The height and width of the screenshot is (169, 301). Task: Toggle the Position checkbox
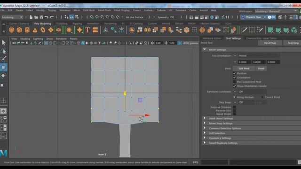[234, 73]
